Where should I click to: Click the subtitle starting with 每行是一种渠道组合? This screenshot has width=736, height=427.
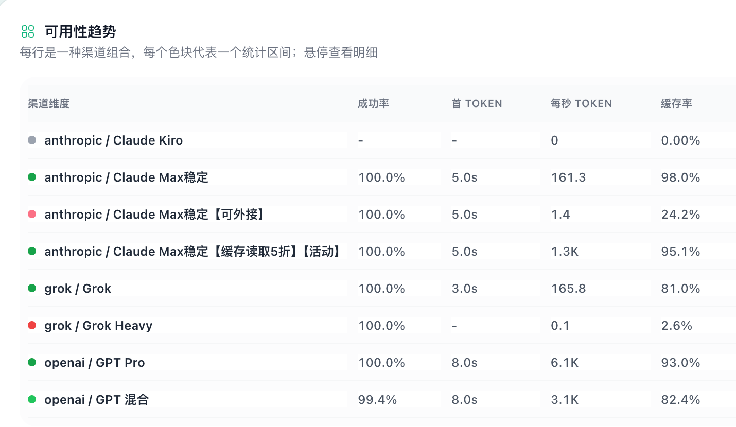click(x=199, y=52)
